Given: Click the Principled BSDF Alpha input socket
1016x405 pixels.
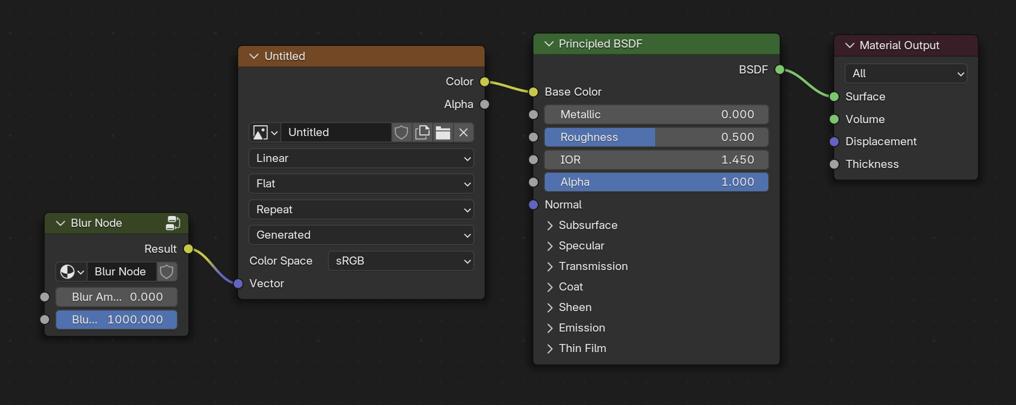Looking at the screenshot, I should (533, 183).
